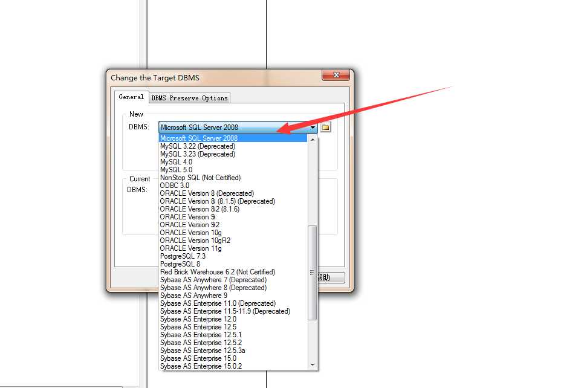The height and width of the screenshot is (388, 581).
Task: Select Sybase AS Anywhere 7 (Deprecated)
Action: point(233,280)
